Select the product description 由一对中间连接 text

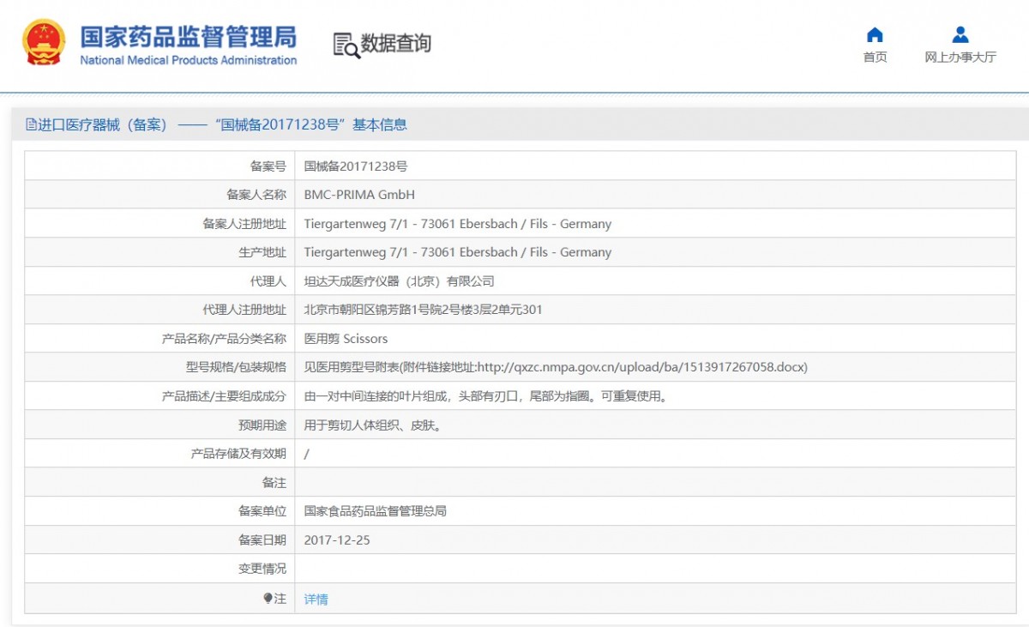tap(486, 396)
